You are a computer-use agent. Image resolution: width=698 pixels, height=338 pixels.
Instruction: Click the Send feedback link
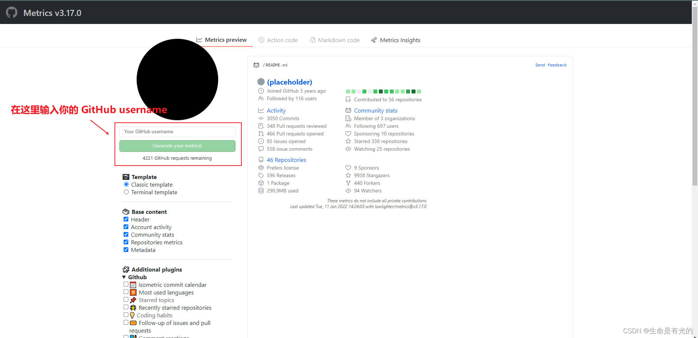(x=551, y=65)
